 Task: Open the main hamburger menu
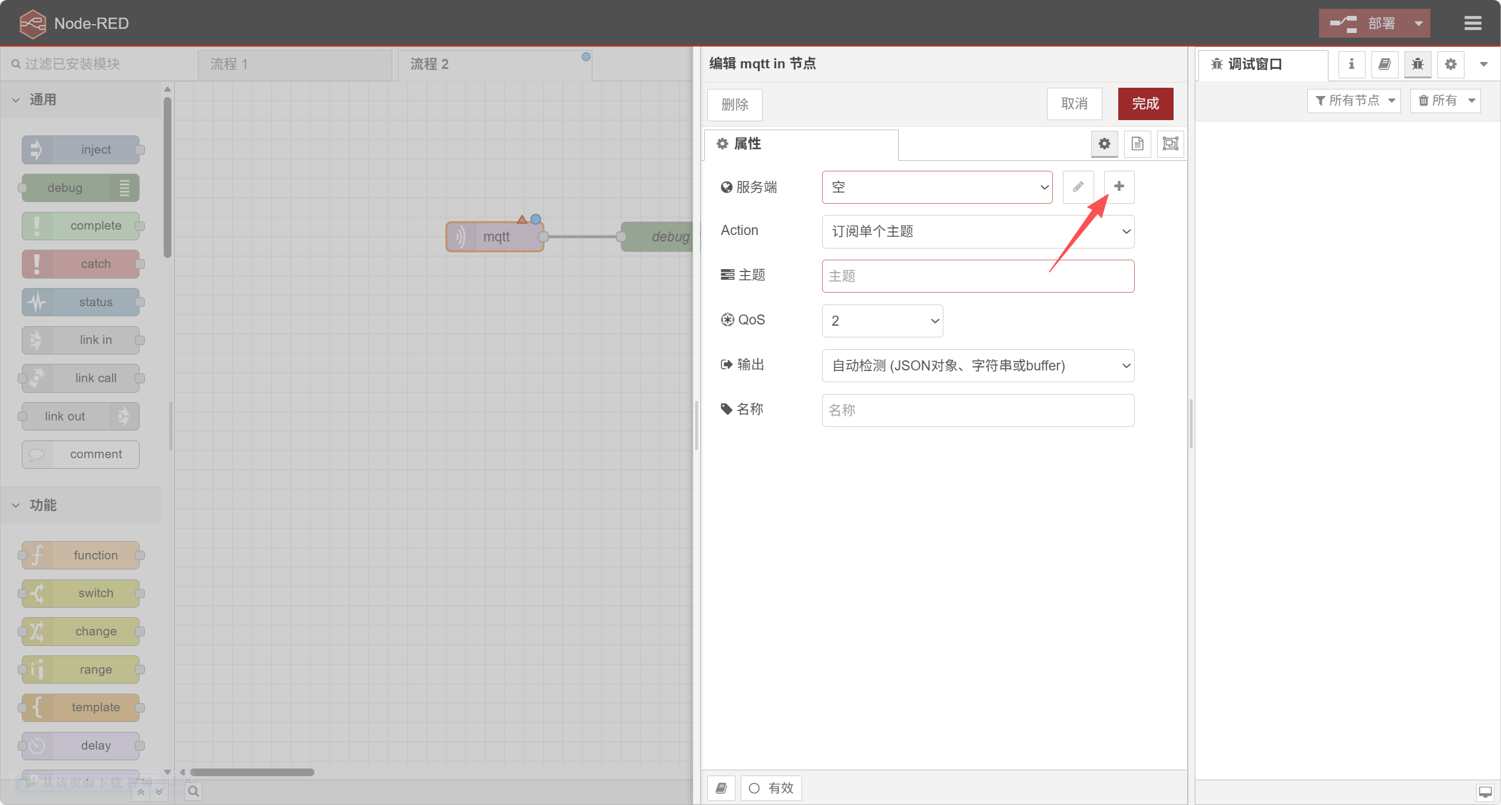tap(1473, 23)
